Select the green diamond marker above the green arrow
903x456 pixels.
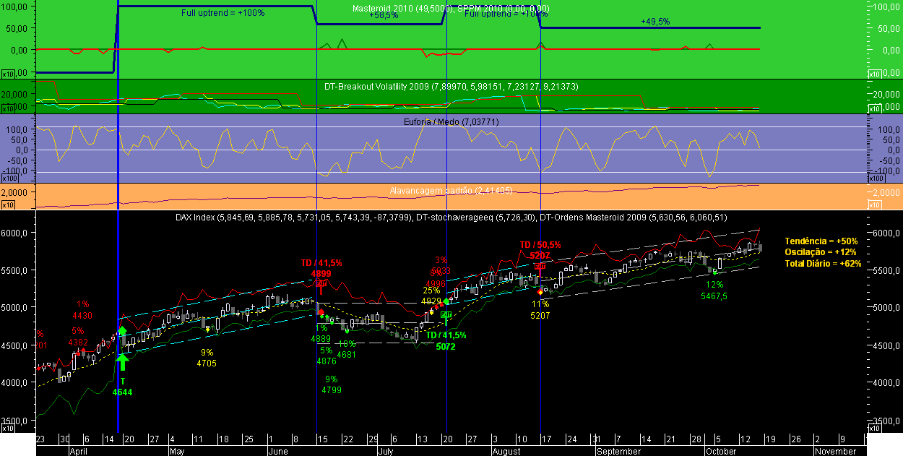click(x=121, y=331)
